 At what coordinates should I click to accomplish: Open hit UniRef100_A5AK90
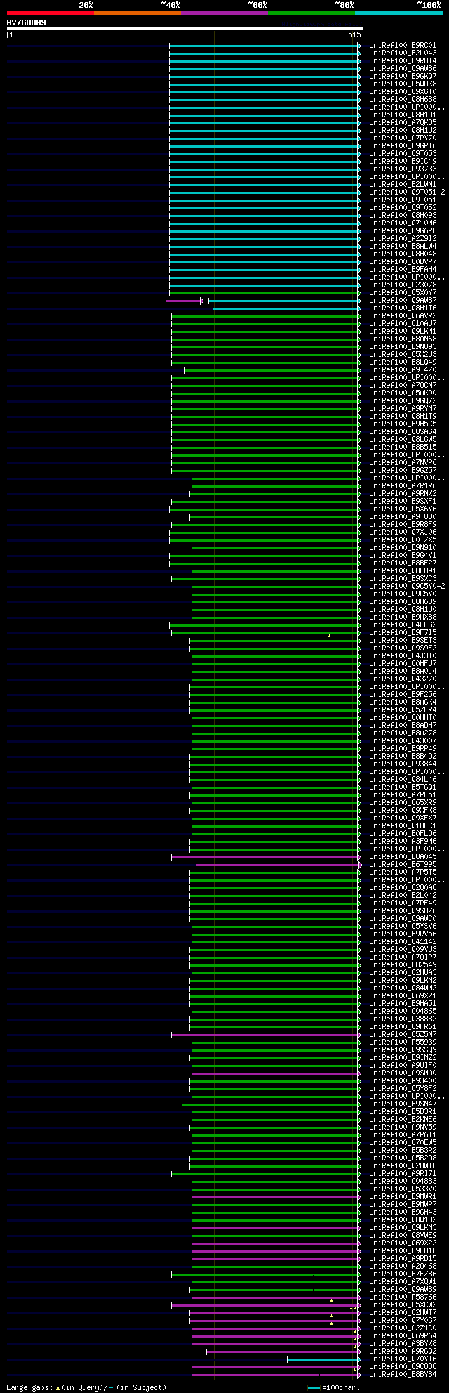(x=403, y=393)
